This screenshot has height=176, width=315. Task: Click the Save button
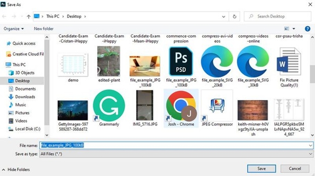[x=261, y=169]
